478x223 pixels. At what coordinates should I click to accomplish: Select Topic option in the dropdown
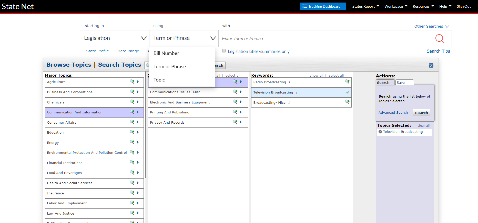point(159,80)
